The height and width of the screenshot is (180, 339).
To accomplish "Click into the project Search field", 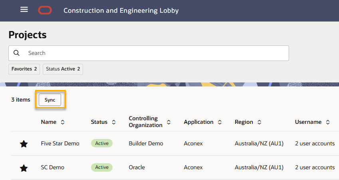I will pyautogui.click(x=156, y=53).
